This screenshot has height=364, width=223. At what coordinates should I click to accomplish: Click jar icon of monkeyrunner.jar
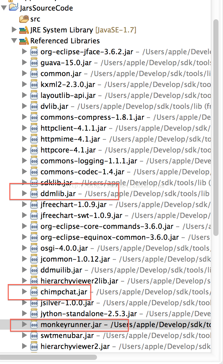pos(34,324)
